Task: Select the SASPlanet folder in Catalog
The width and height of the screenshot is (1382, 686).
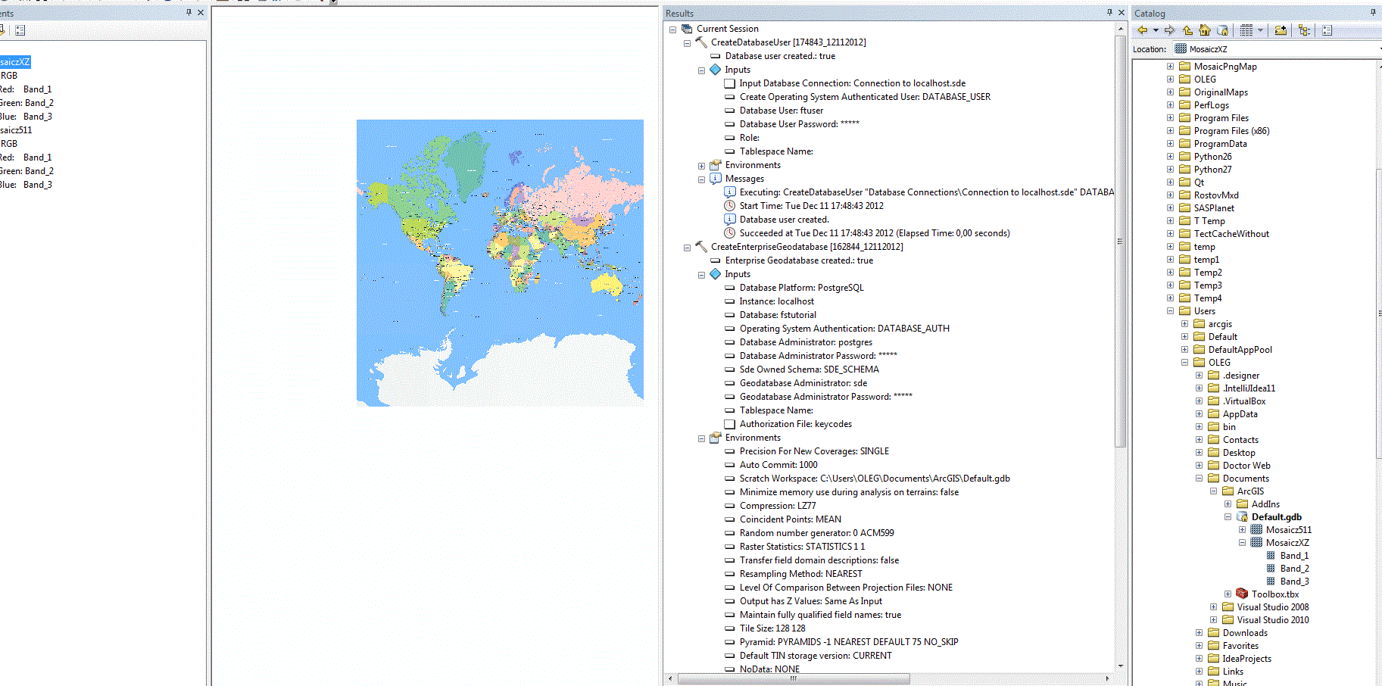Action: pos(1214,208)
